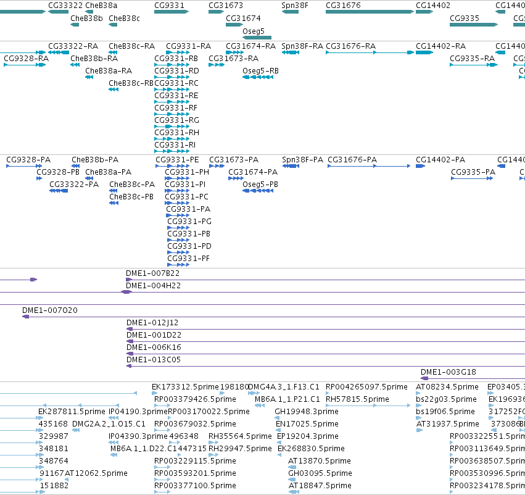The width and height of the screenshot is (525, 495).
Task: Click the CG9328-PA protein label
Action: point(28,160)
